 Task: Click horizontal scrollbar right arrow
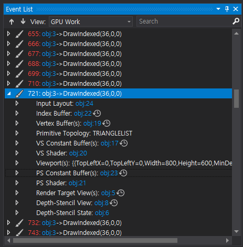pos(227,241)
